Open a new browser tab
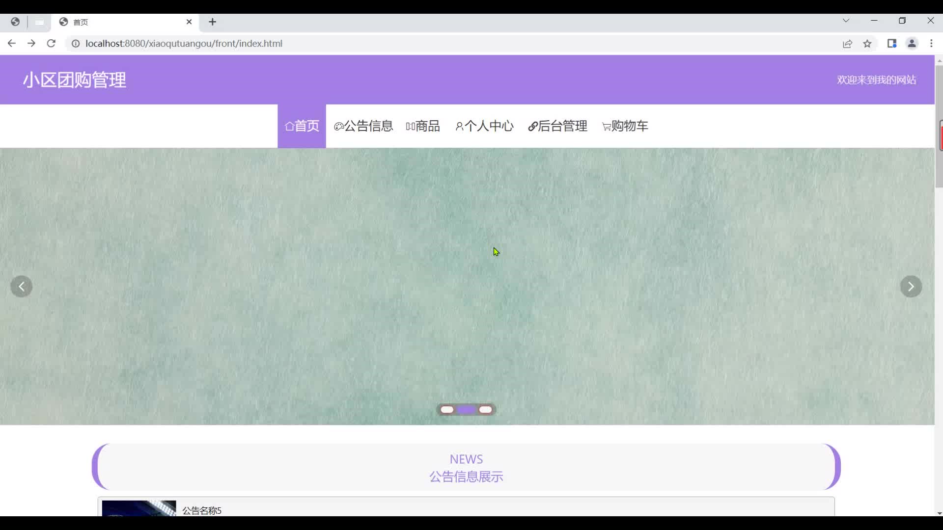Viewport: 943px width, 530px height. pos(212,22)
